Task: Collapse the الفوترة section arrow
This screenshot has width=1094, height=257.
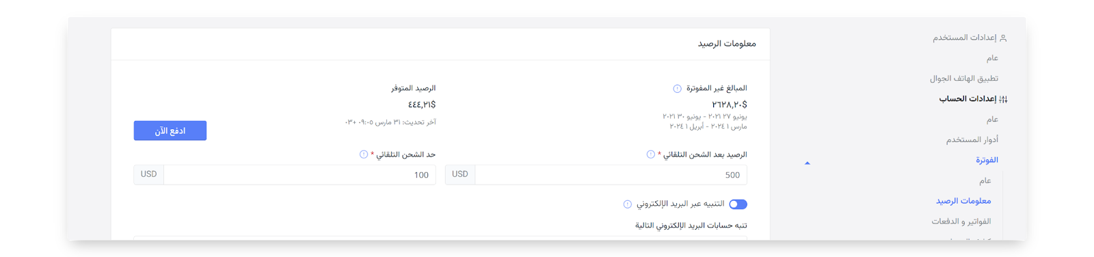Action: [808, 163]
